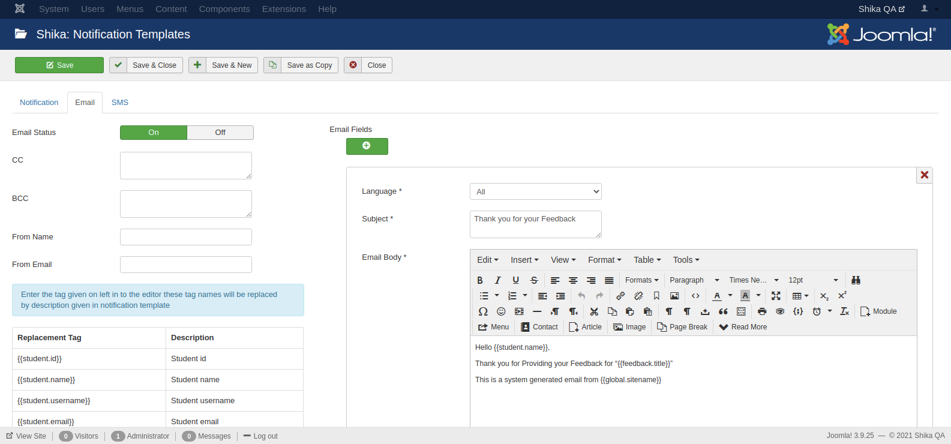The width and height of the screenshot is (951, 444).
Task: Click the emoticons smiley icon
Action: click(501, 311)
